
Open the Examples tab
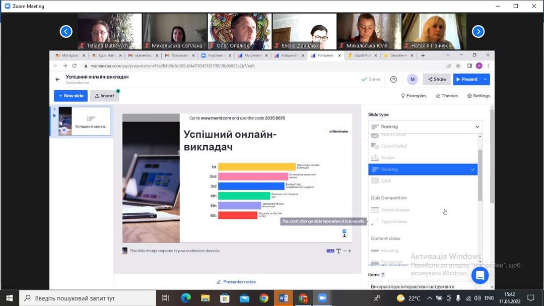(414, 96)
